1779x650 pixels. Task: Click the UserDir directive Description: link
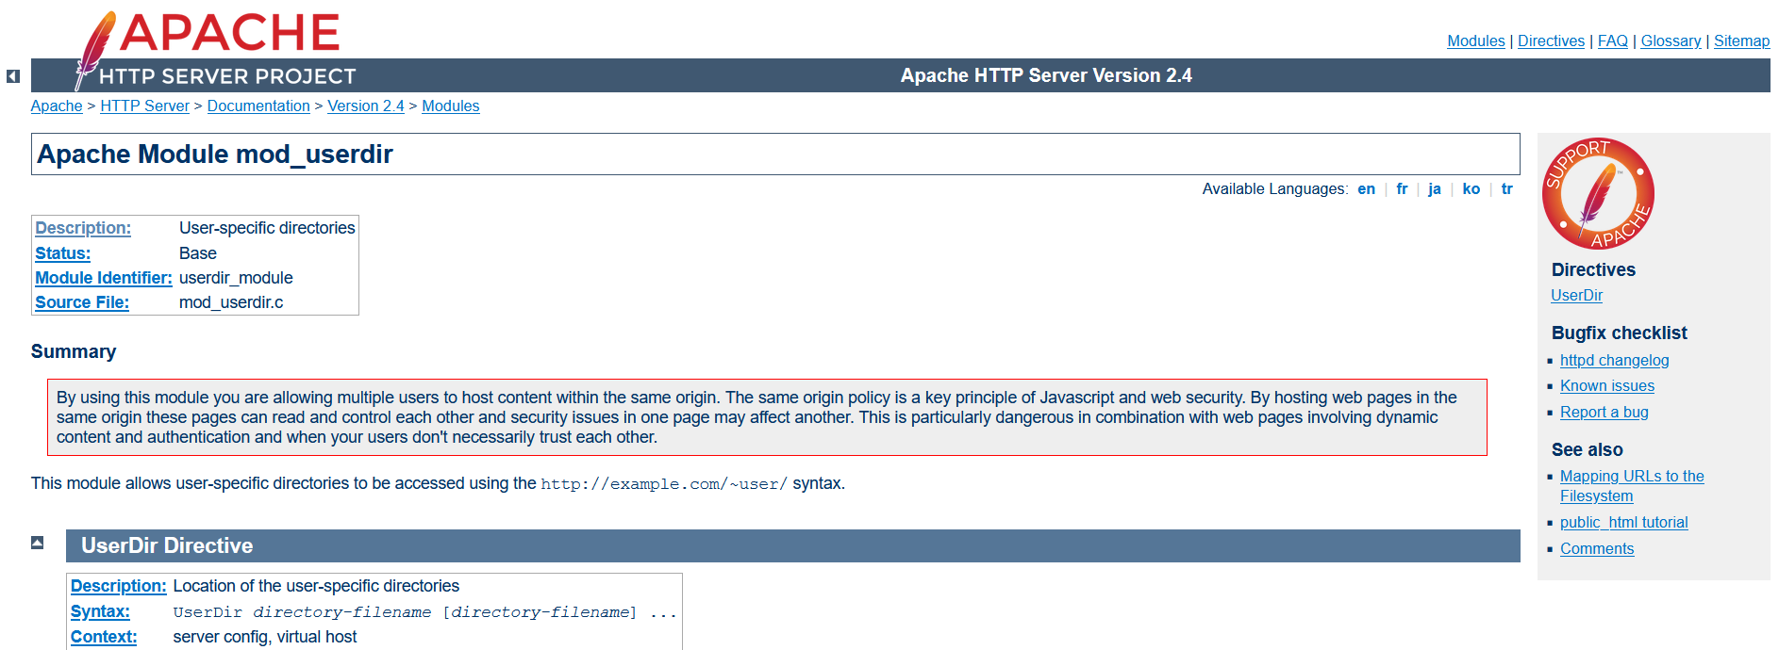tap(119, 586)
